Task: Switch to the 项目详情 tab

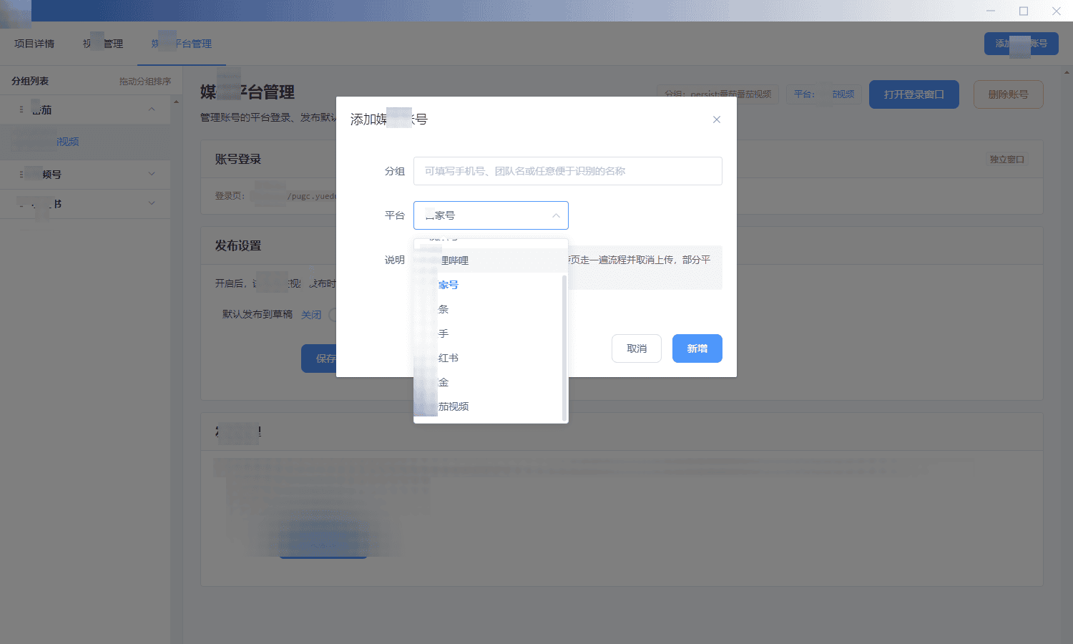Action: (x=34, y=44)
